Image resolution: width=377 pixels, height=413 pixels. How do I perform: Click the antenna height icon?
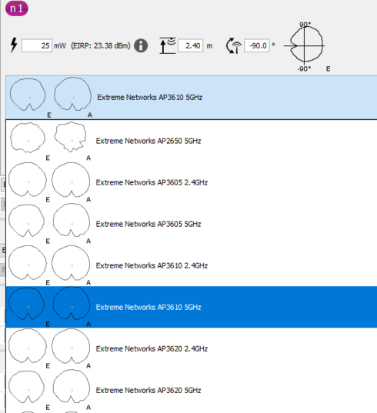coord(168,45)
